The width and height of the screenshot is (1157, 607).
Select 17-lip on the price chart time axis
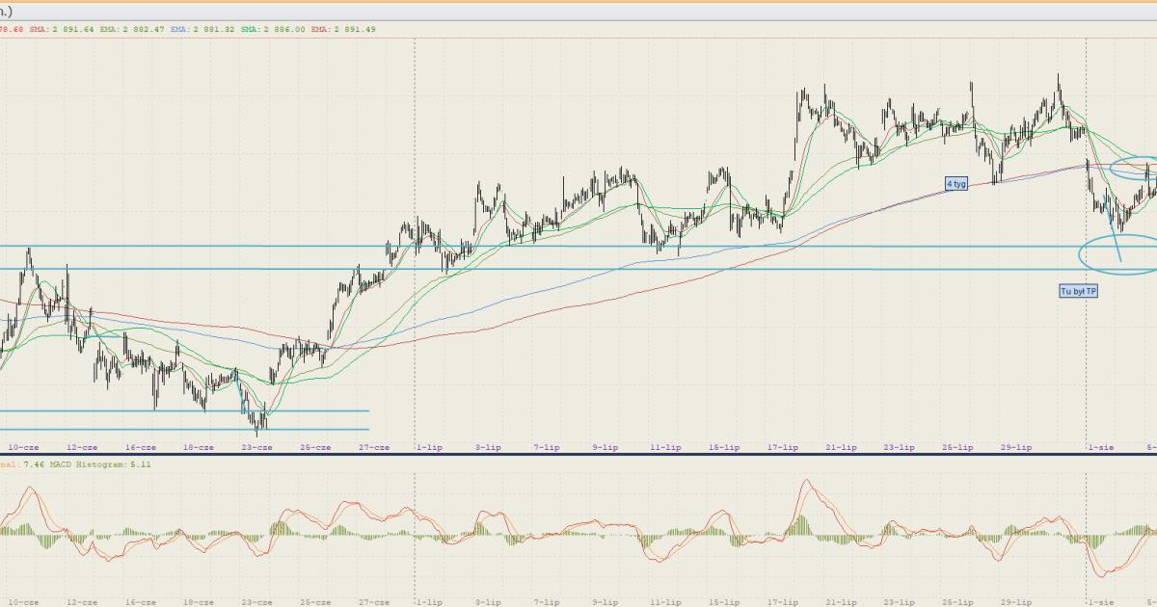[x=783, y=447]
